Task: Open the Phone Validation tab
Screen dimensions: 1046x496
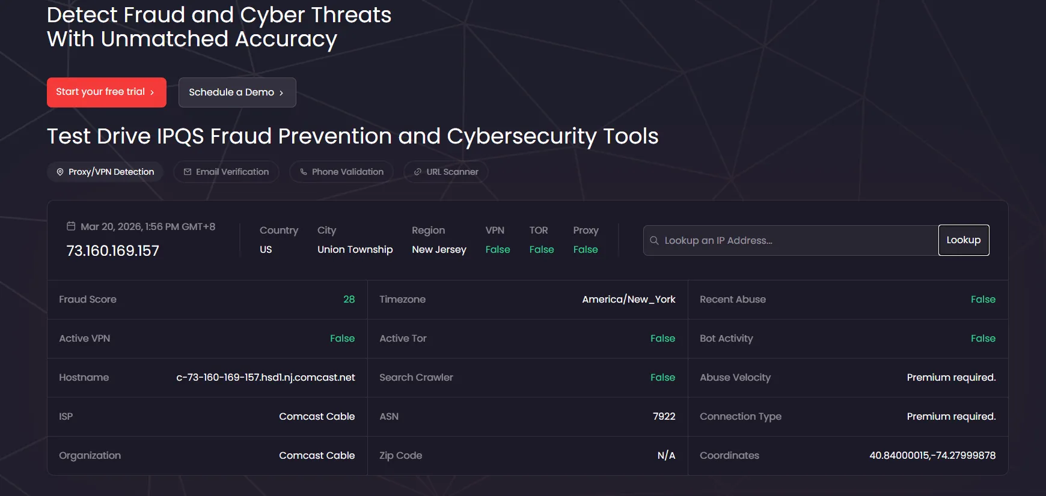Action: [x=341, y=172]
